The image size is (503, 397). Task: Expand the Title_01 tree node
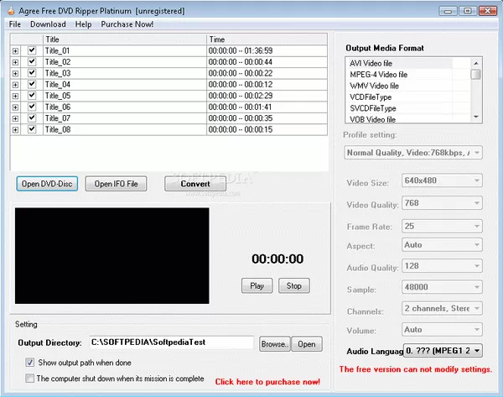pos(15,51)
